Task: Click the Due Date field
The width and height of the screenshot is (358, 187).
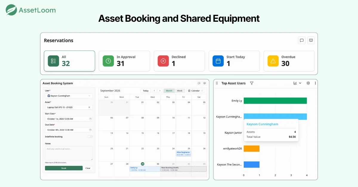Action: [69, 130]
